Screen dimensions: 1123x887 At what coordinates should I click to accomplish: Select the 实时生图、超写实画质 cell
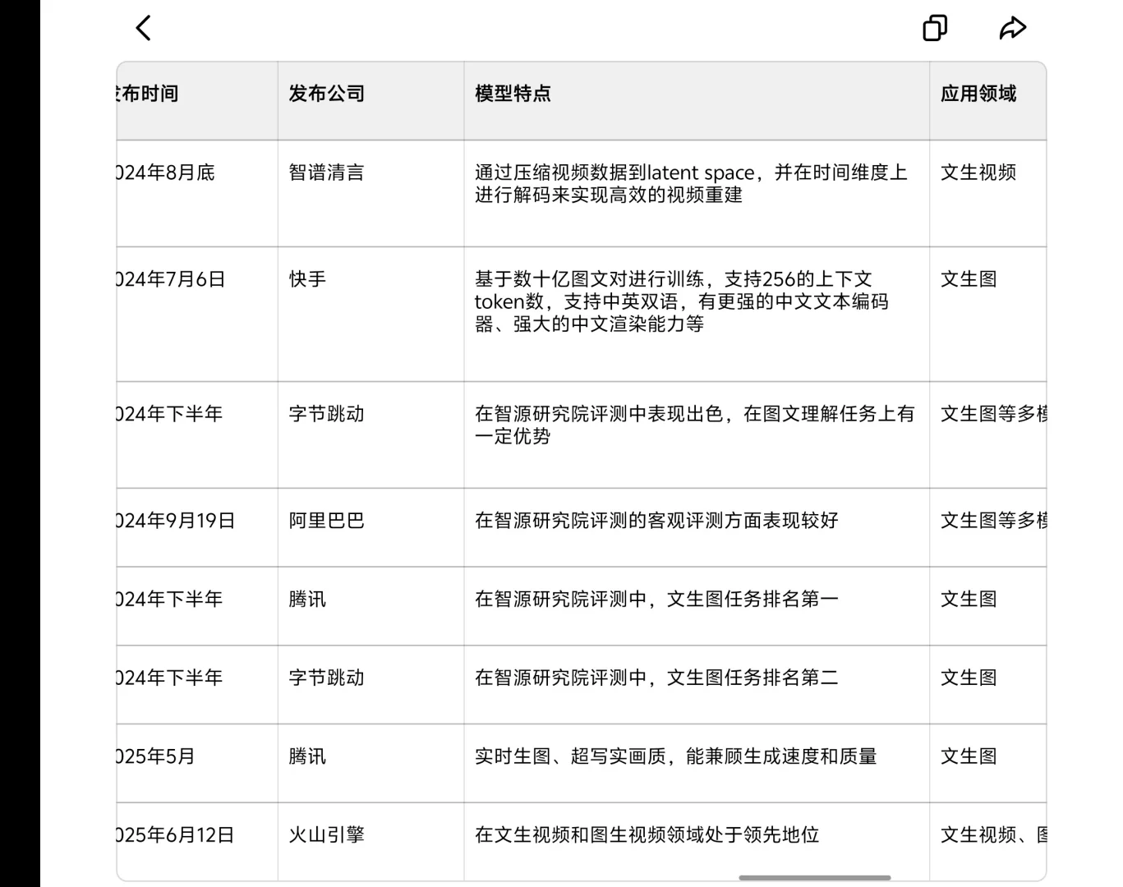697,764
